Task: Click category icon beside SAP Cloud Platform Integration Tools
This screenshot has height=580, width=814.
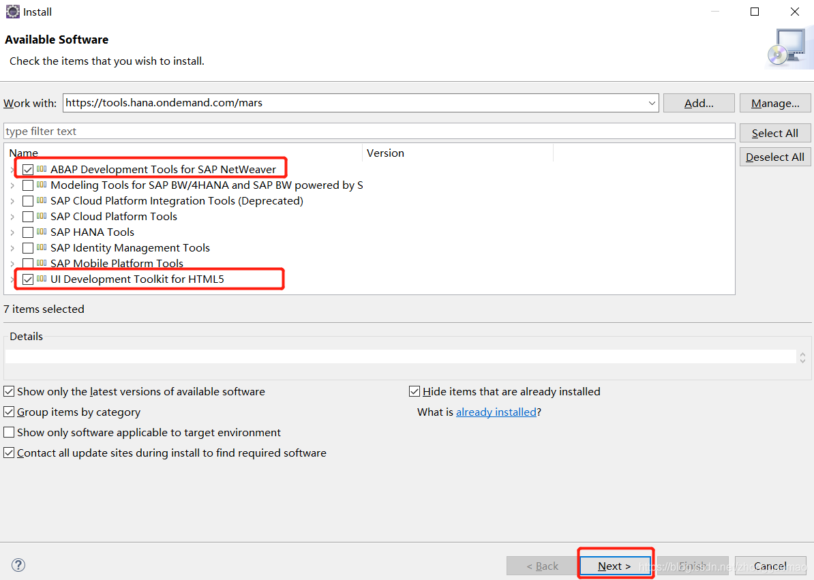Action: pyautogui.click(x=42, y=200)
